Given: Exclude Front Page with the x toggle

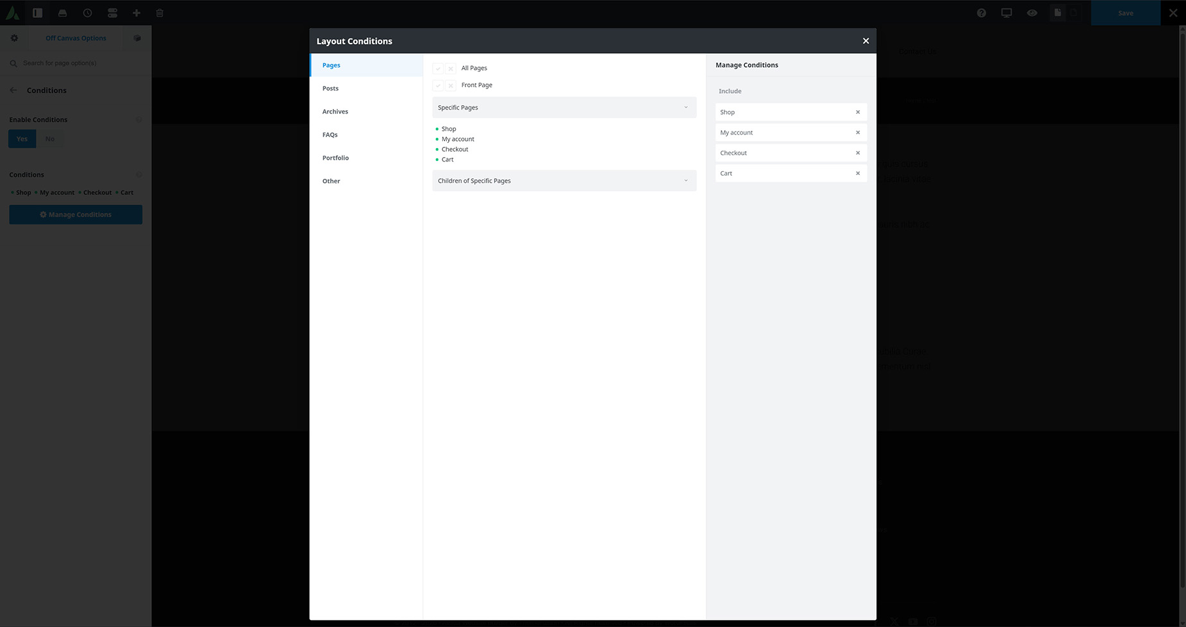Looking at the screenshot, I should 451,85.
